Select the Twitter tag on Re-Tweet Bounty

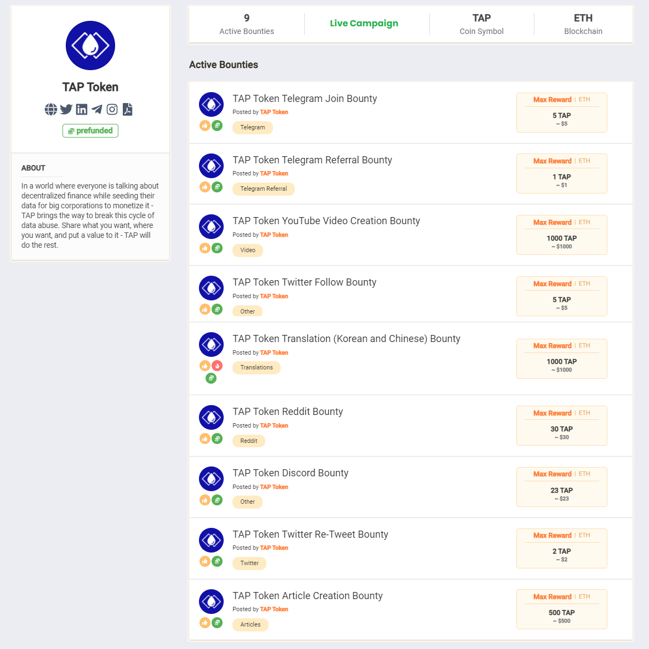pos(249,563)
